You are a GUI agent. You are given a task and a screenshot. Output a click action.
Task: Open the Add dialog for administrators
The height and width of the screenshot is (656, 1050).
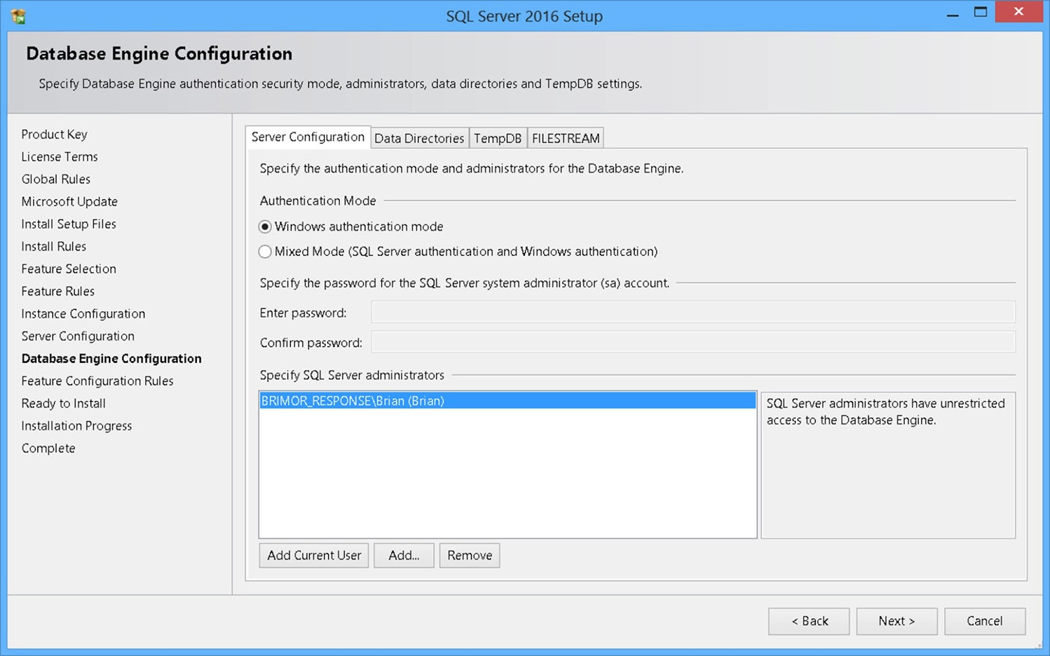pyautogui.click(x=404, y=556)
